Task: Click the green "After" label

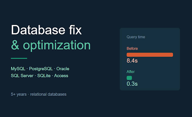Action: click(131, 72)
